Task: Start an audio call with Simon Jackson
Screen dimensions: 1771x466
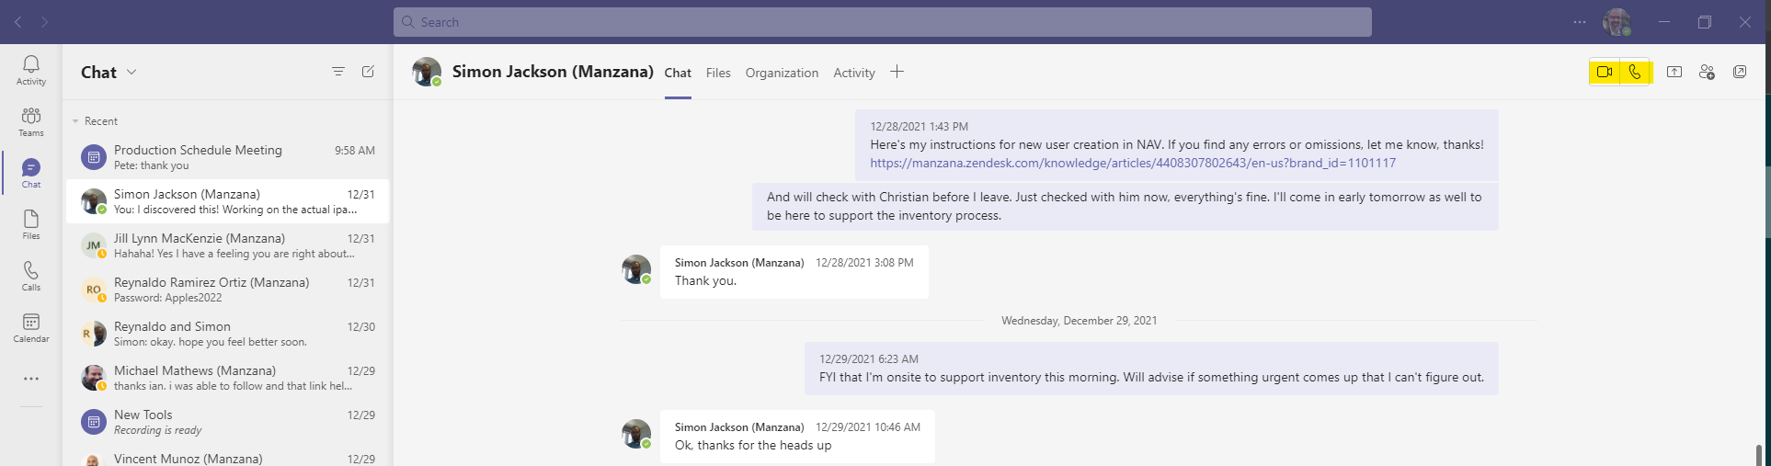Action: tap(1635, 72)
